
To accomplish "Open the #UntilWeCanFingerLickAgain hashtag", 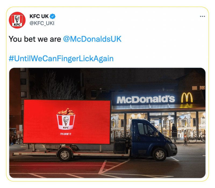I will click(x=61, y=59).
